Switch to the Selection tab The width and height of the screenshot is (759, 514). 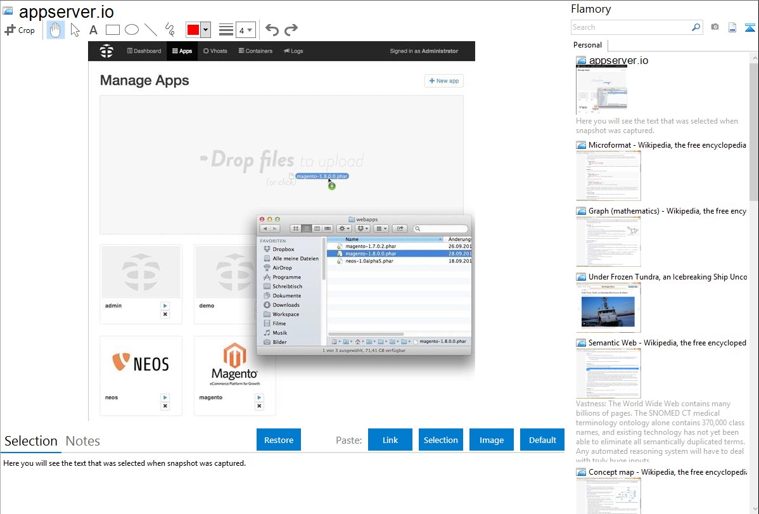[x=31, y=441]
